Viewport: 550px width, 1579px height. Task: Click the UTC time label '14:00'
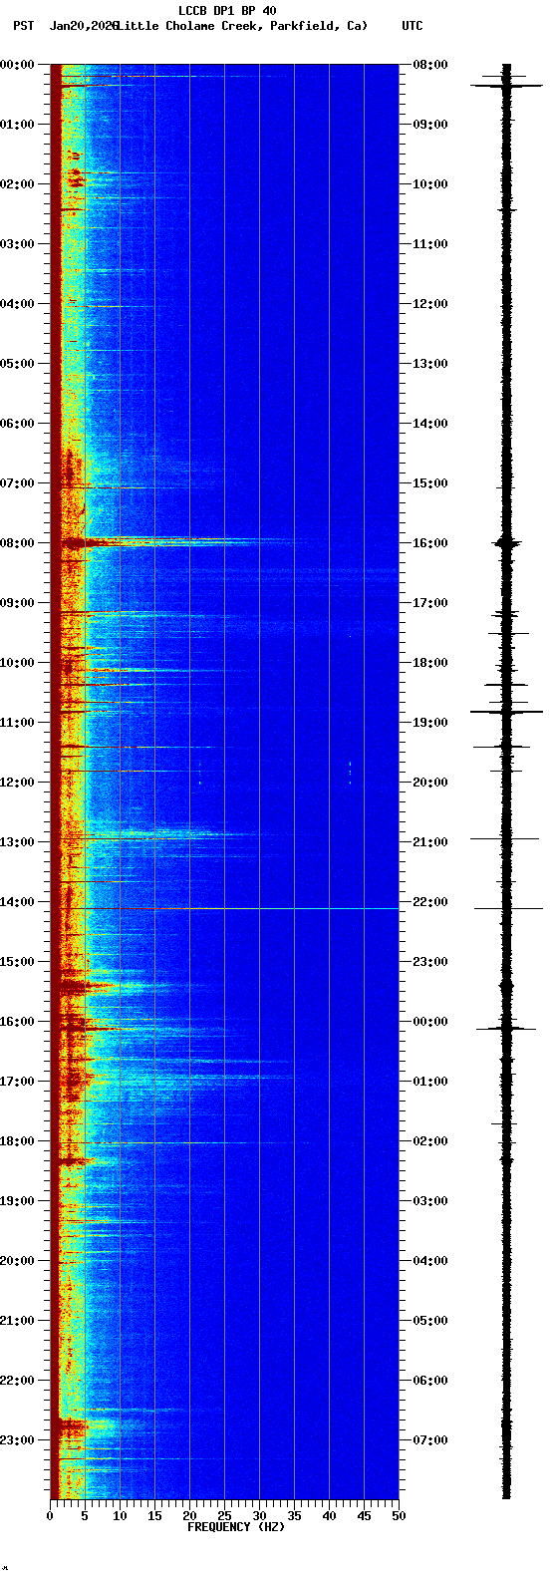pos(430,424)
